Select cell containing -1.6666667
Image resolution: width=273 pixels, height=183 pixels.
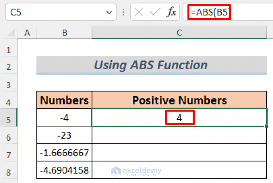pos(64,152)
